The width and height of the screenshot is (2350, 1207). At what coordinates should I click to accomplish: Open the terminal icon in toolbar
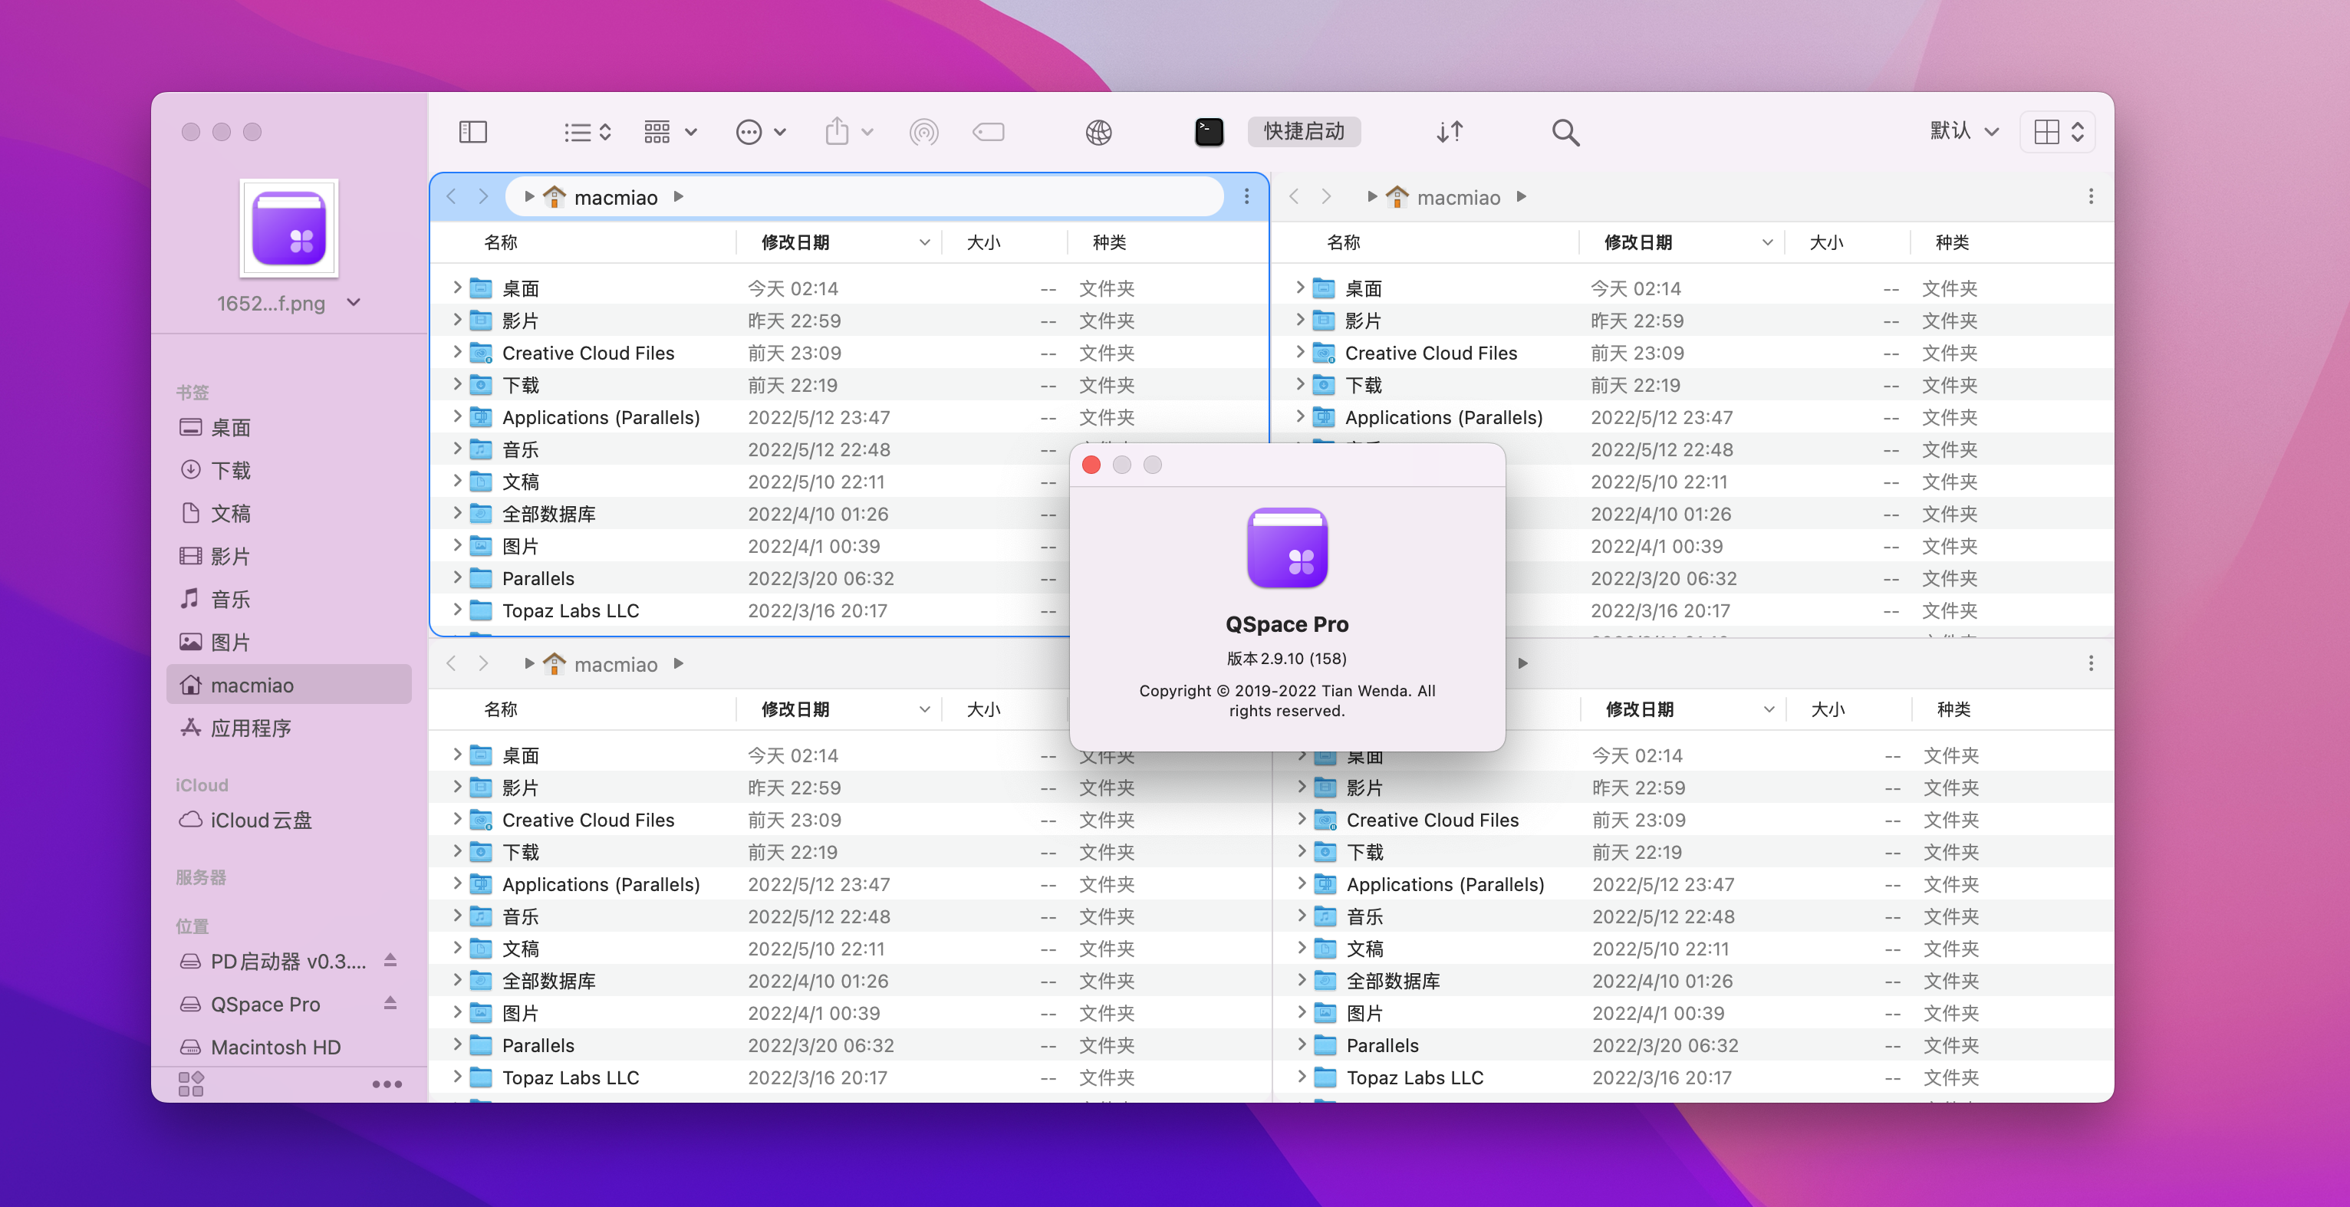pos(1209,133)
